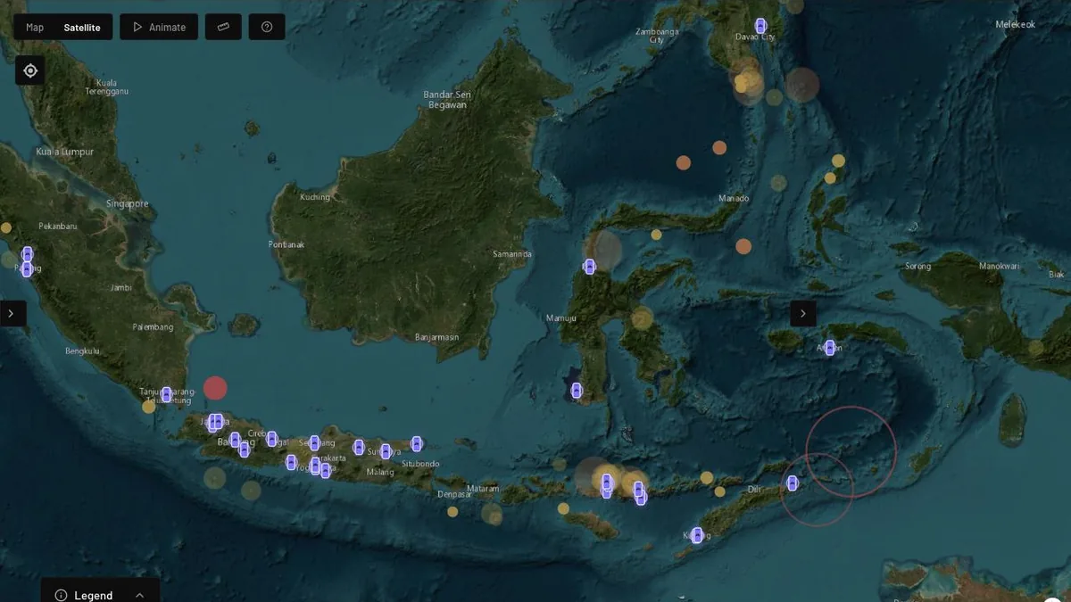The width and height of the screenshot is (1071, 602).
Task: Click the Pontianak city label
Action: [x=286, y=244]
